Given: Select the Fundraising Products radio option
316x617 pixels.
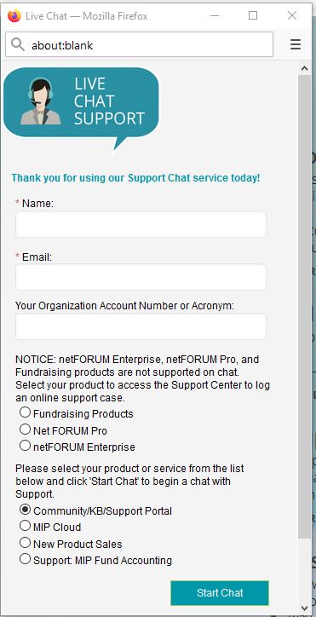Looking at the screenshot, I should coord(26,412).
